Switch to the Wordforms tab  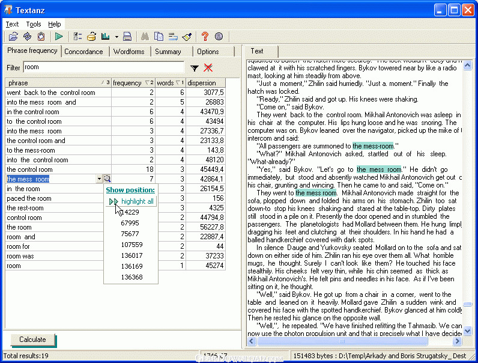(x=129, y=52)
